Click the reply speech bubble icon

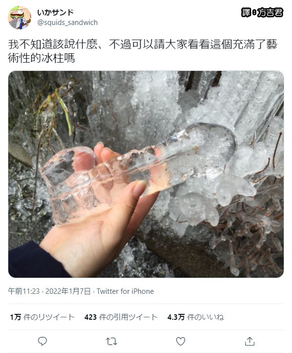click(42, 341)
